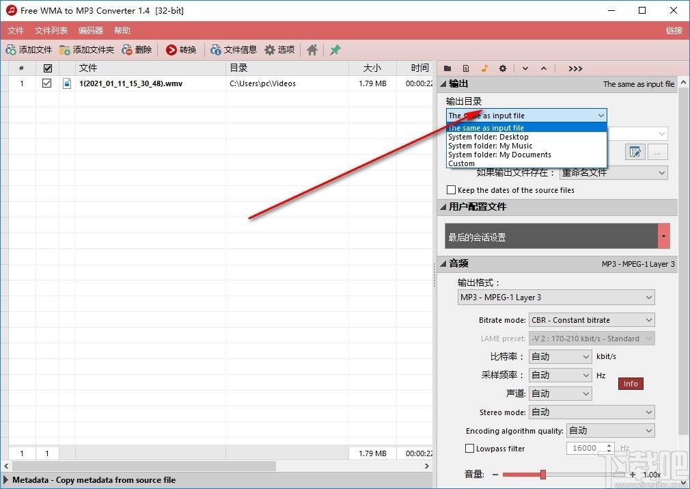Open the 采样频率 sample rate dropdown

click(x=560, y=375)
